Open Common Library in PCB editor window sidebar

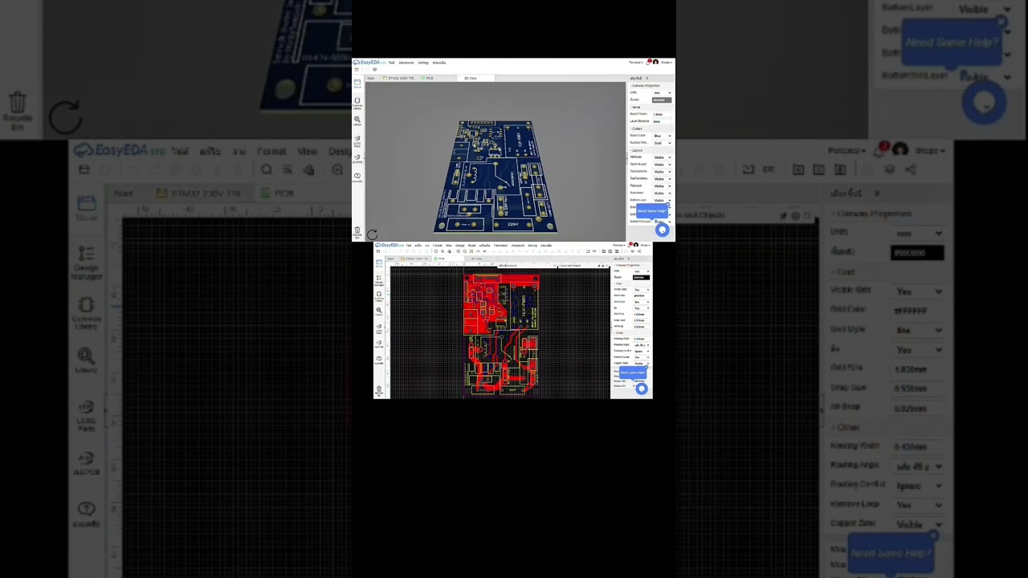point(379,296)
